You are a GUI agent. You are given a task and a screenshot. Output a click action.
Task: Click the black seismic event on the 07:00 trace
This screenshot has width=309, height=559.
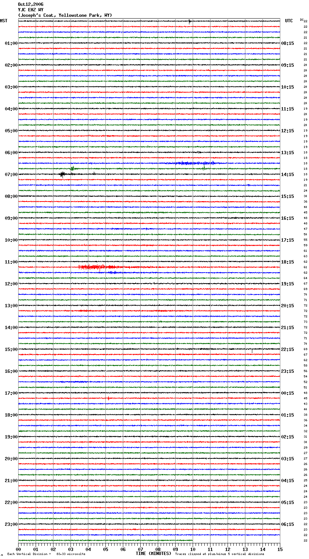pyautogui.click(x=63, y=174)
